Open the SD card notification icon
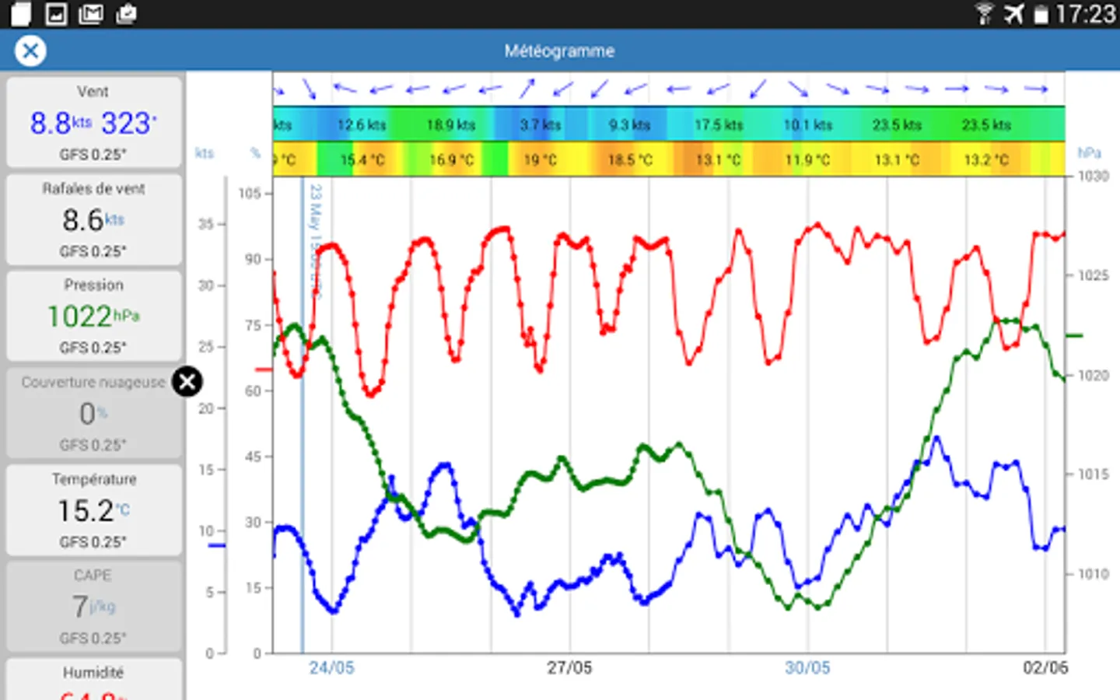The height and width of the screenshot is (700, 1120). (x=21, y=14)
